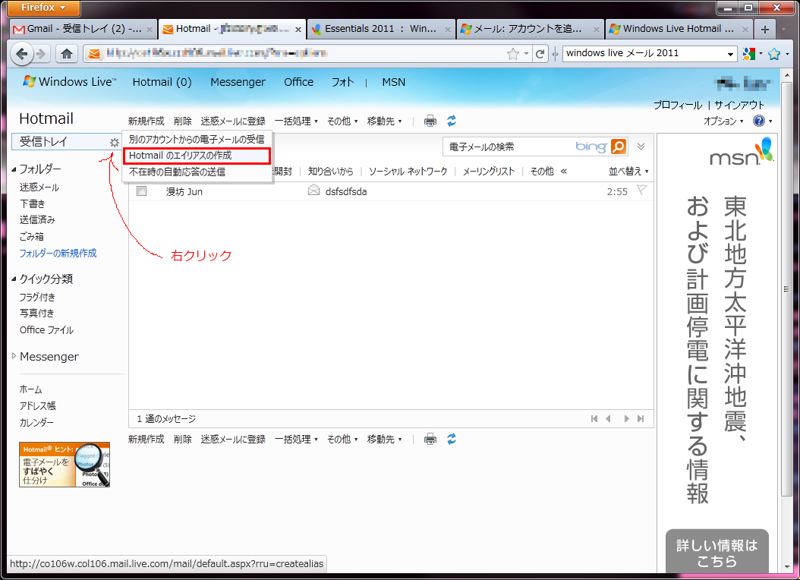The height and width of the screenshot is (580, 800).
Task: Click the 電子メールの検索 search field
Action: click(508, 147)
